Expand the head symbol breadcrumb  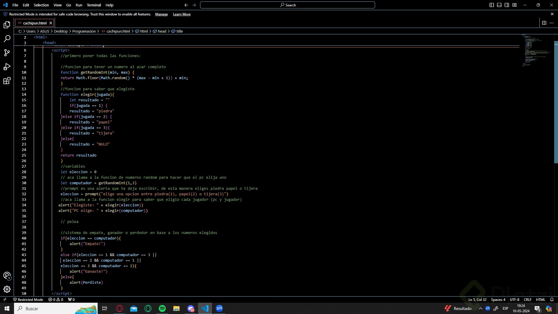click(x=160, y=31)
